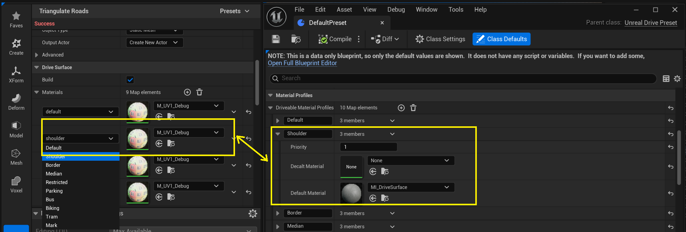Open the Edit menu
Image resolution: width=686 pixels, height=232 pixels.
[320, 10]
